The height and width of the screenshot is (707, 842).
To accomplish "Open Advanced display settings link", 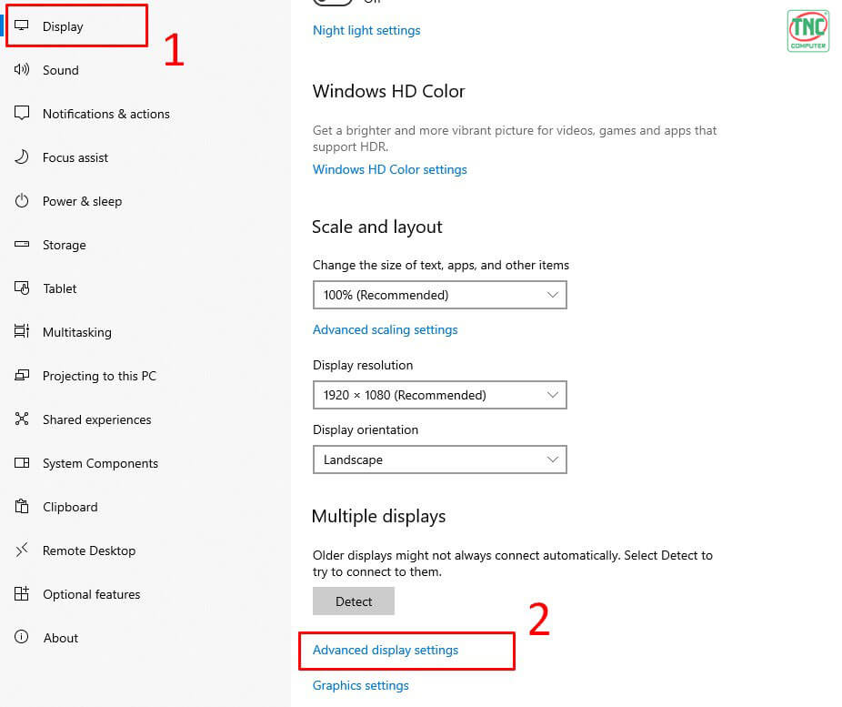I will coord(386,650).
